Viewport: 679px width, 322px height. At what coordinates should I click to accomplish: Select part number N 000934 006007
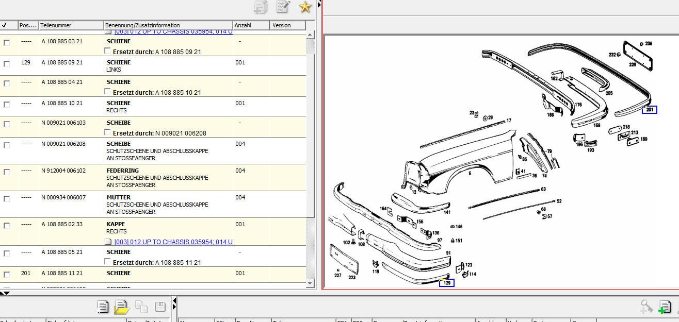63,197
